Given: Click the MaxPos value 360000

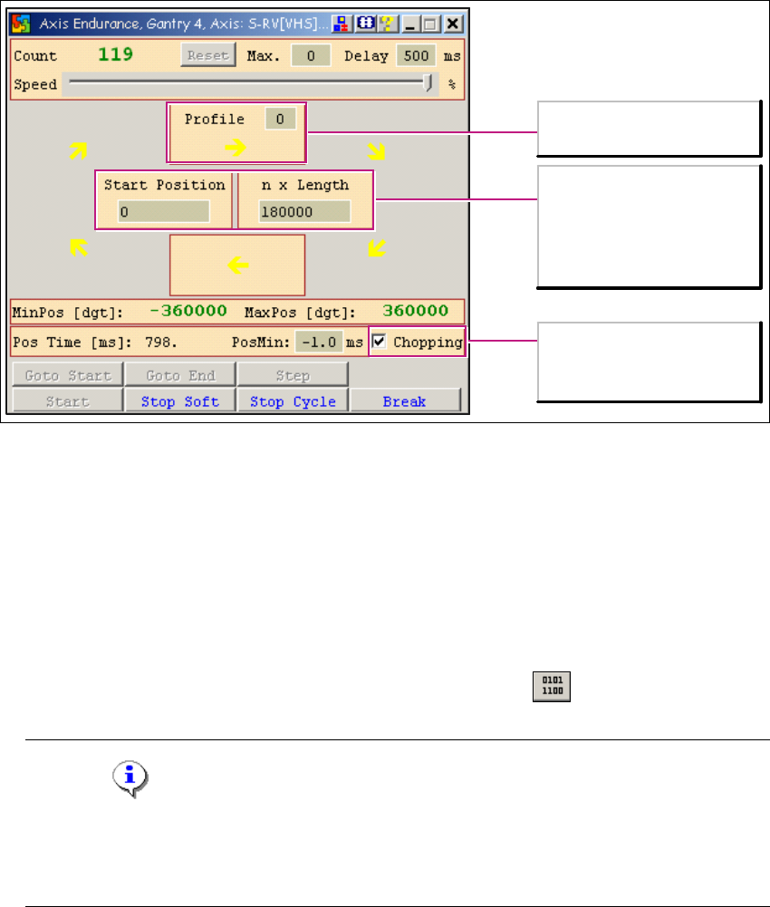Looking at the screenshot, I should click(416, 311).
